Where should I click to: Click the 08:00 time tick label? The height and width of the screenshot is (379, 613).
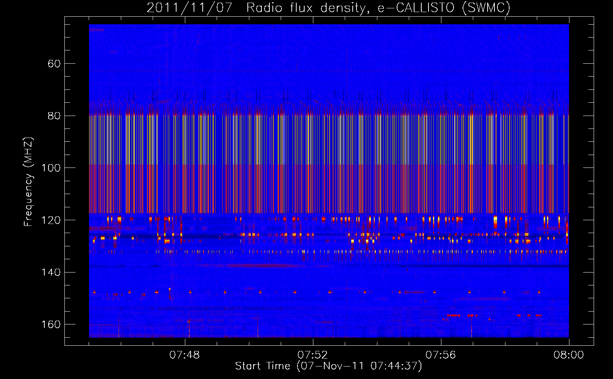point(569,355)
